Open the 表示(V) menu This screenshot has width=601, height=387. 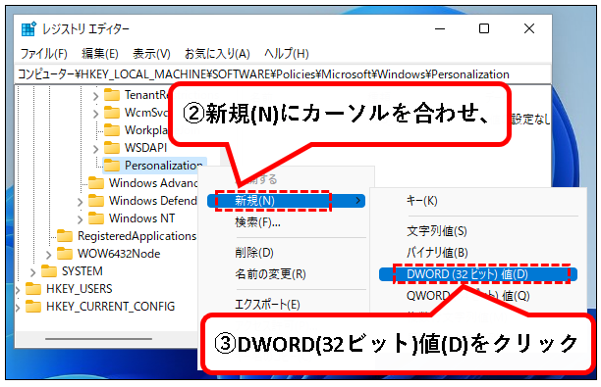151,54
